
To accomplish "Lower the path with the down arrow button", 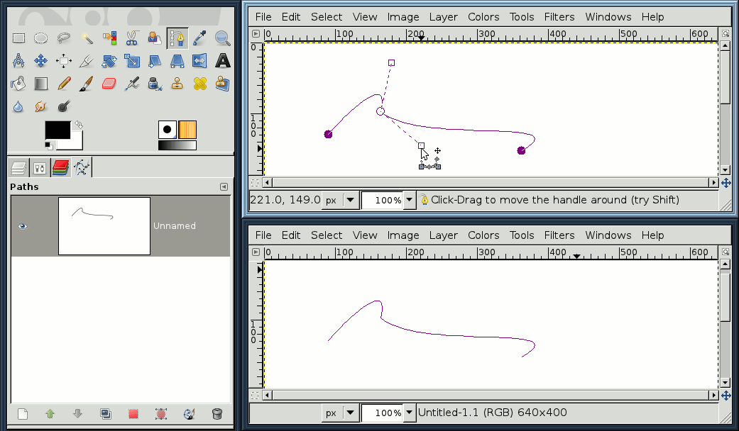I will tap(78, 414).
